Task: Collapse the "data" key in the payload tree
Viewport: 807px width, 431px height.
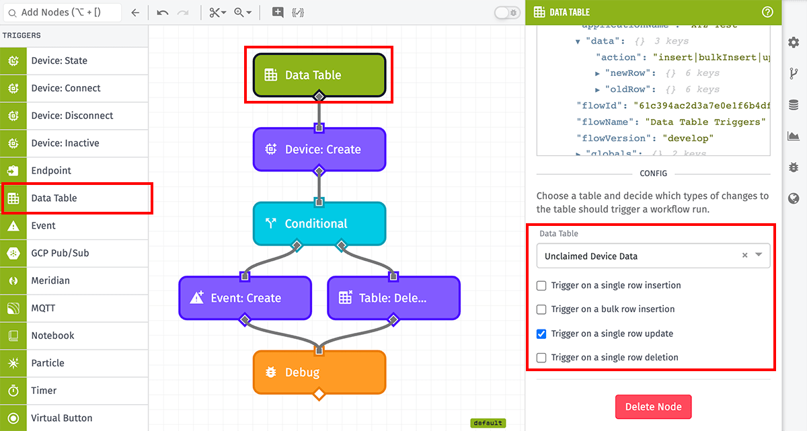Action: pos(578,41)
